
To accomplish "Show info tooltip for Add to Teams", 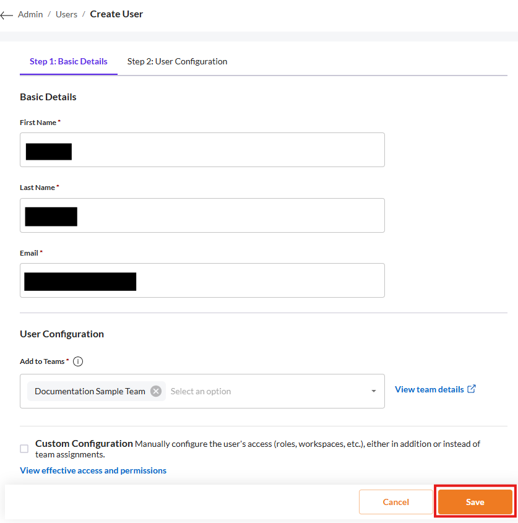I will pos(78,361).
